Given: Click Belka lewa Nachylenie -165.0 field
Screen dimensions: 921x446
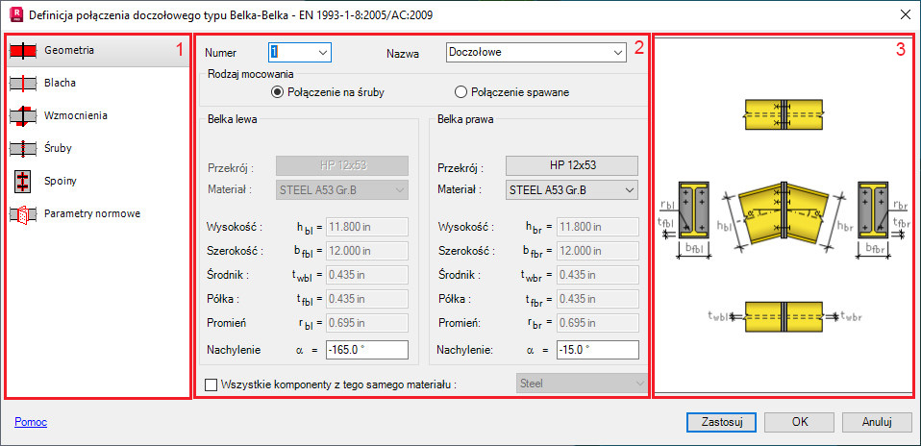Looking at the screenshot, I should point(367,350).
